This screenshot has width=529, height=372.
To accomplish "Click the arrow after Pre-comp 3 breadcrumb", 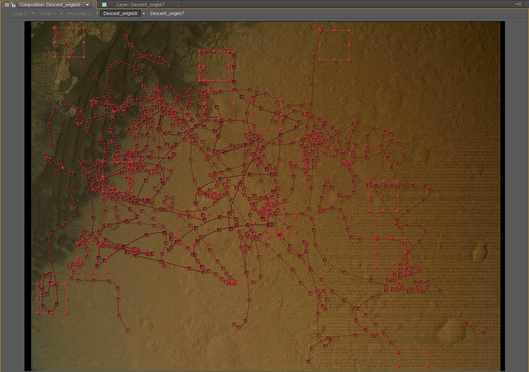I will click(97, 13).
